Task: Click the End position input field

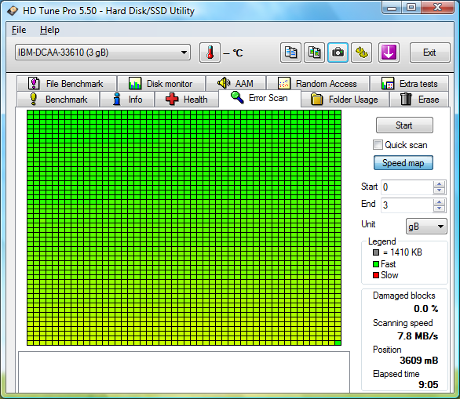Action: point(407,205)
